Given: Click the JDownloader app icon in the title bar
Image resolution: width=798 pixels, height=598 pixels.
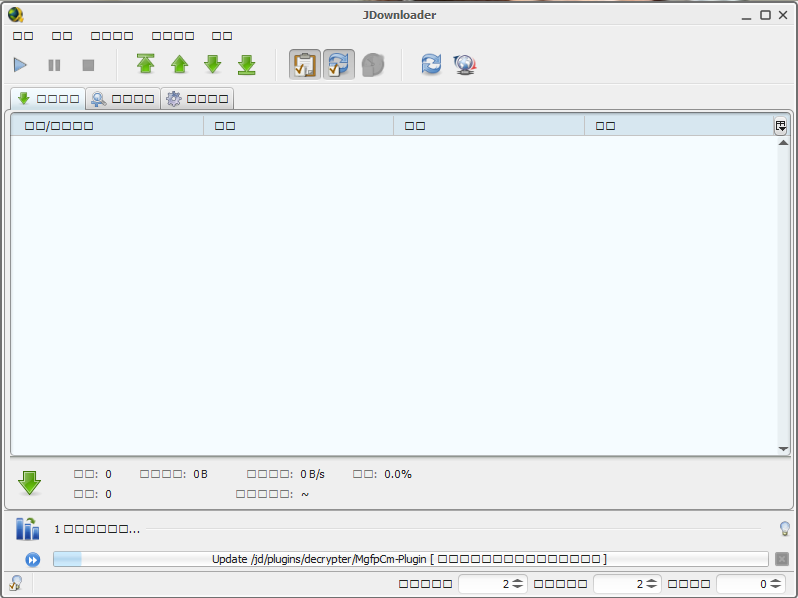Looking at the screenshot, I should point(16,15).
